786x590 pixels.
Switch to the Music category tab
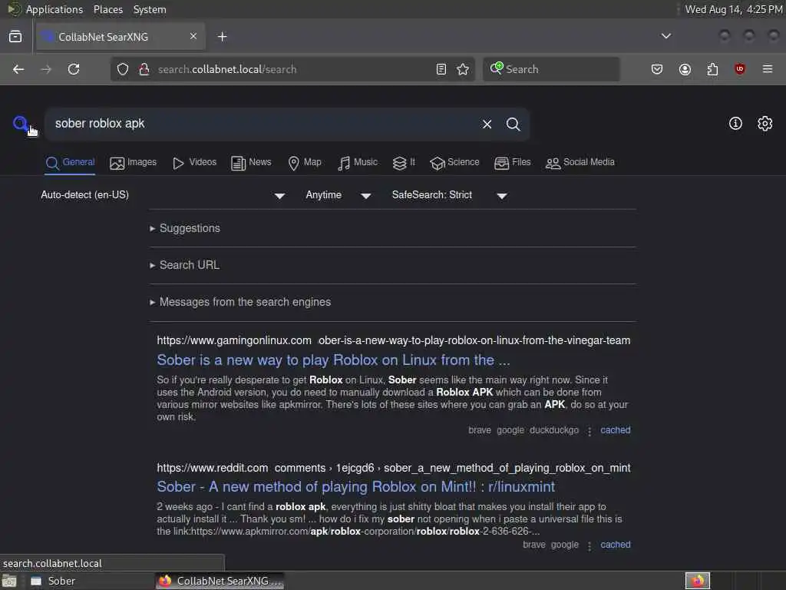(x=358, y=163)
